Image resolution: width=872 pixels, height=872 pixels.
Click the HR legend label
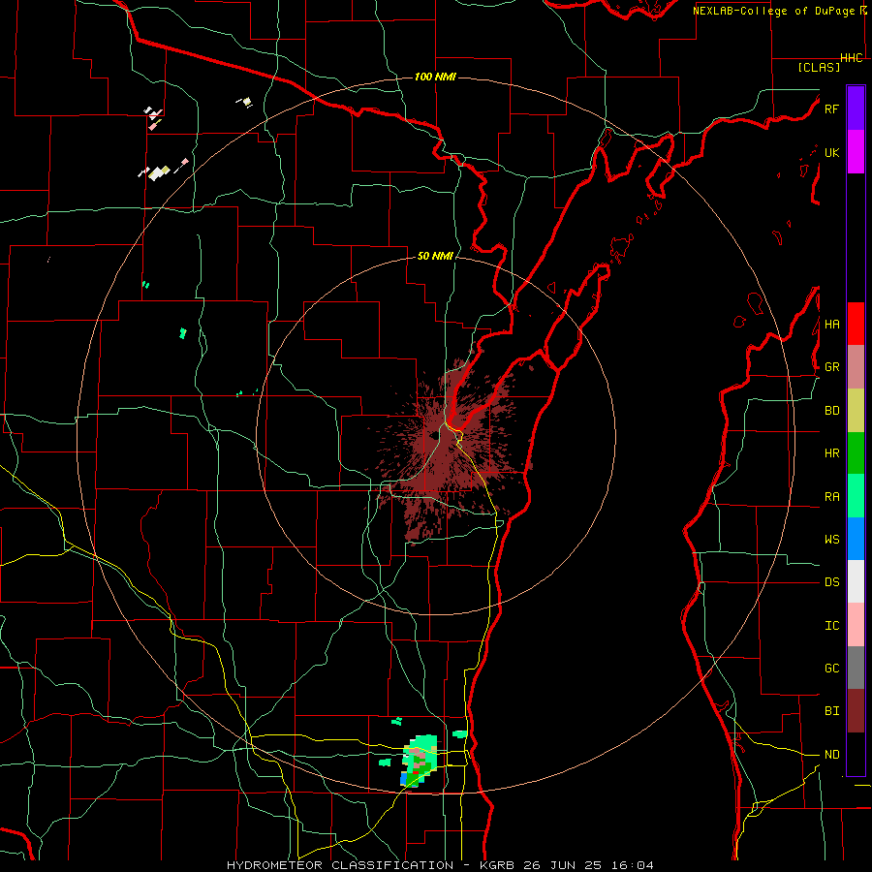pyautogui.click(x=831, y=453)
